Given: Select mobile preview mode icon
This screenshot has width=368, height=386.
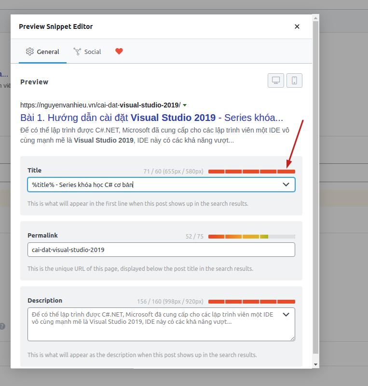Looking at the screenshot, I should coord(294,80).
